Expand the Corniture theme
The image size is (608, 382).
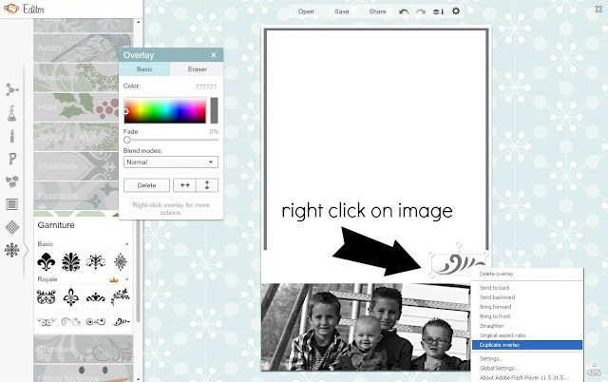83,349
